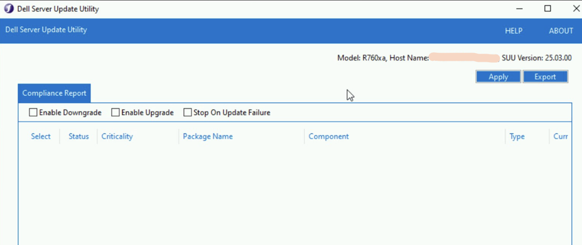Close the Dell Server Update Utility window
The image size is (582, 245).
576,9
